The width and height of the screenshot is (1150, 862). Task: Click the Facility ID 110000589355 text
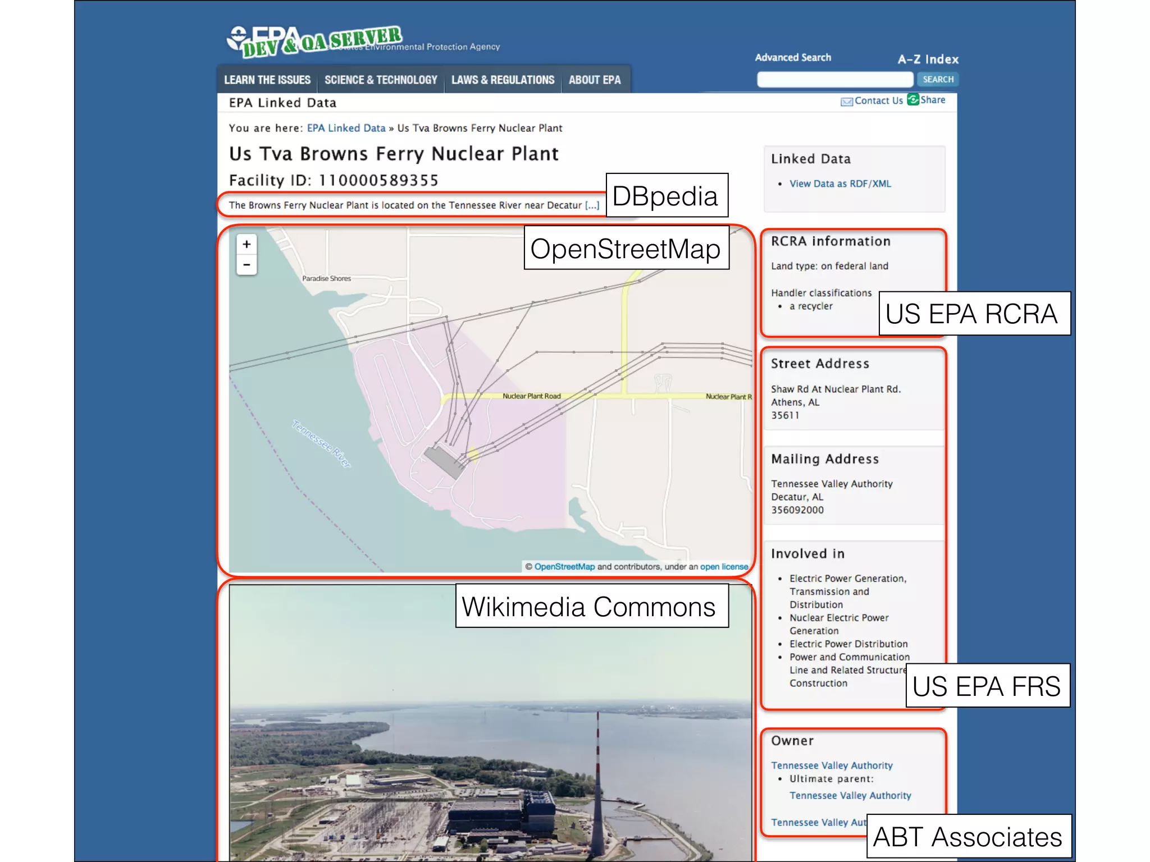pyautogui.click(x=334, y=180)
